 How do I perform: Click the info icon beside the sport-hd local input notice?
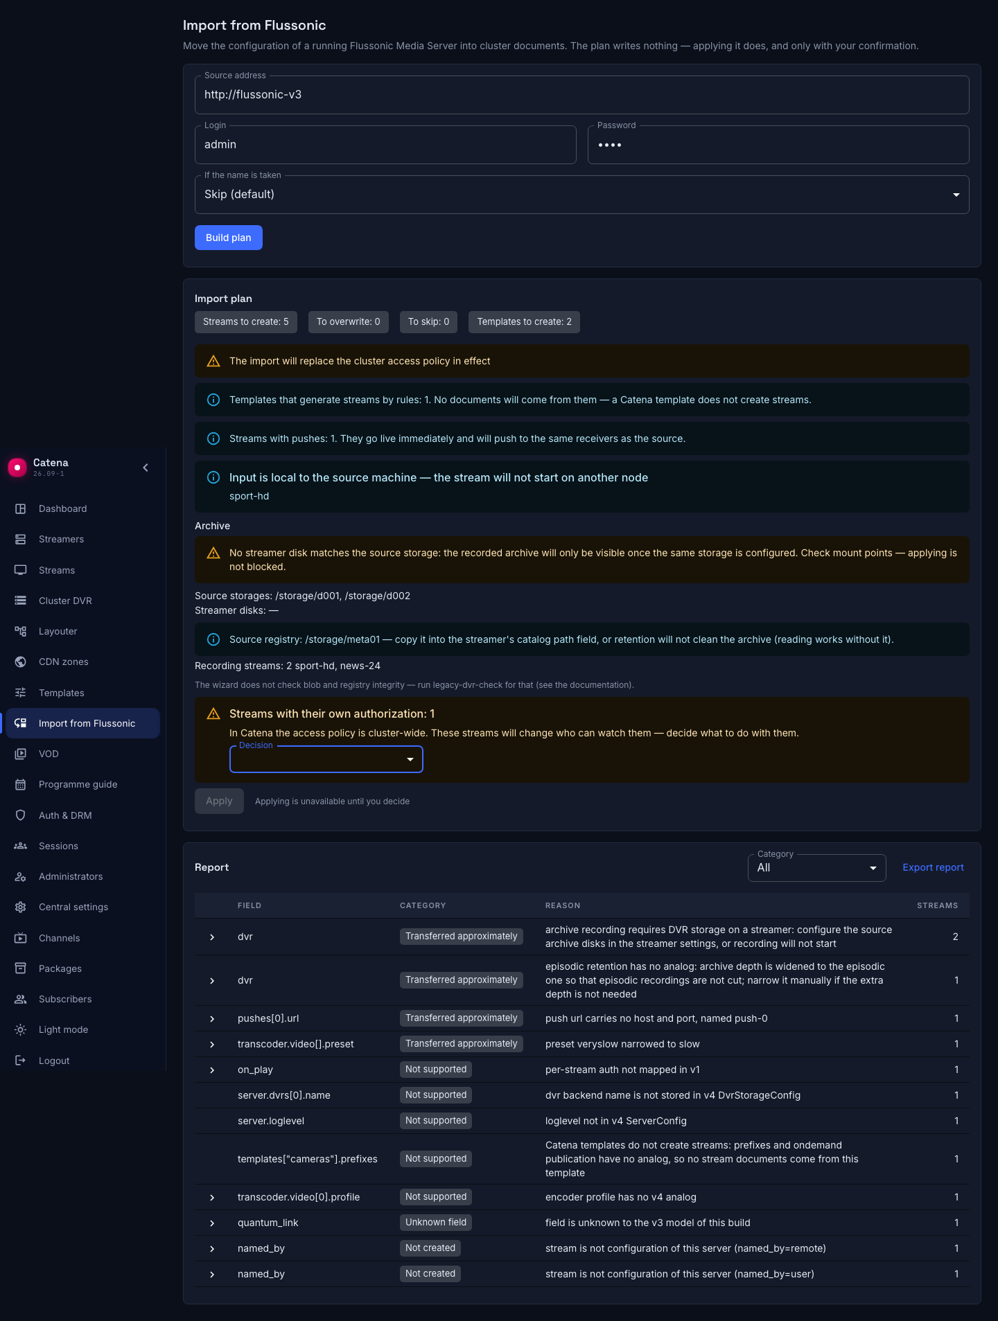pos(213,477)
